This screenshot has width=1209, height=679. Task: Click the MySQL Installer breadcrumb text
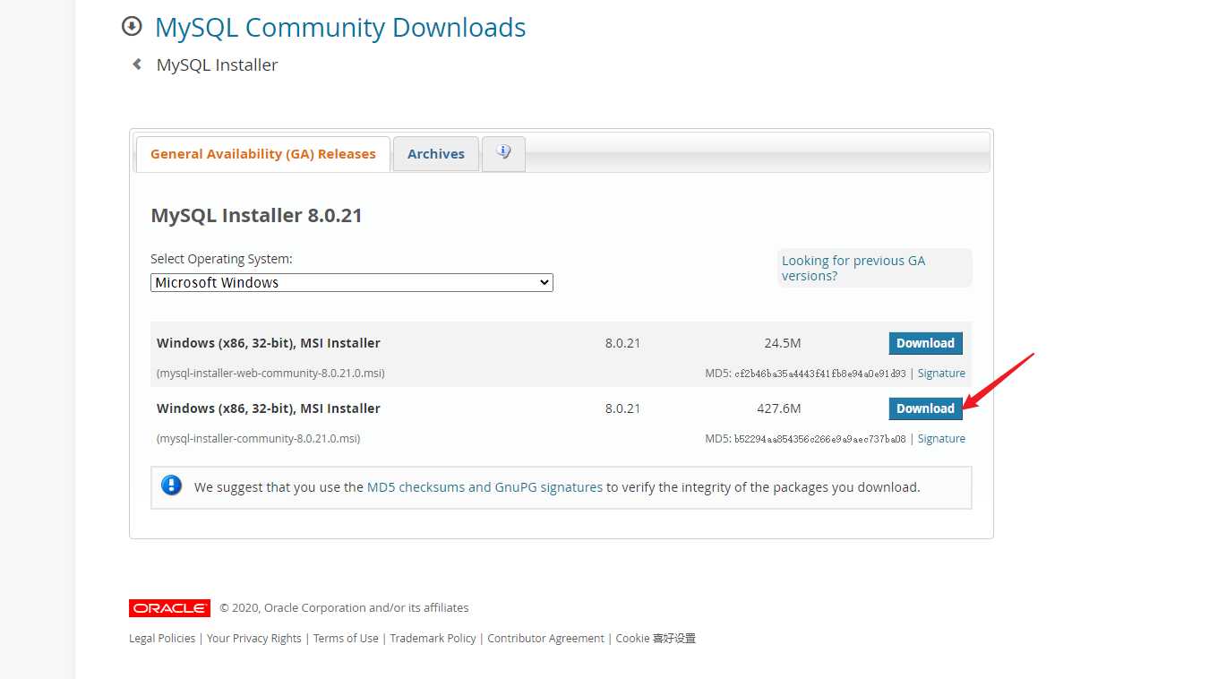(x=217, y=64)
